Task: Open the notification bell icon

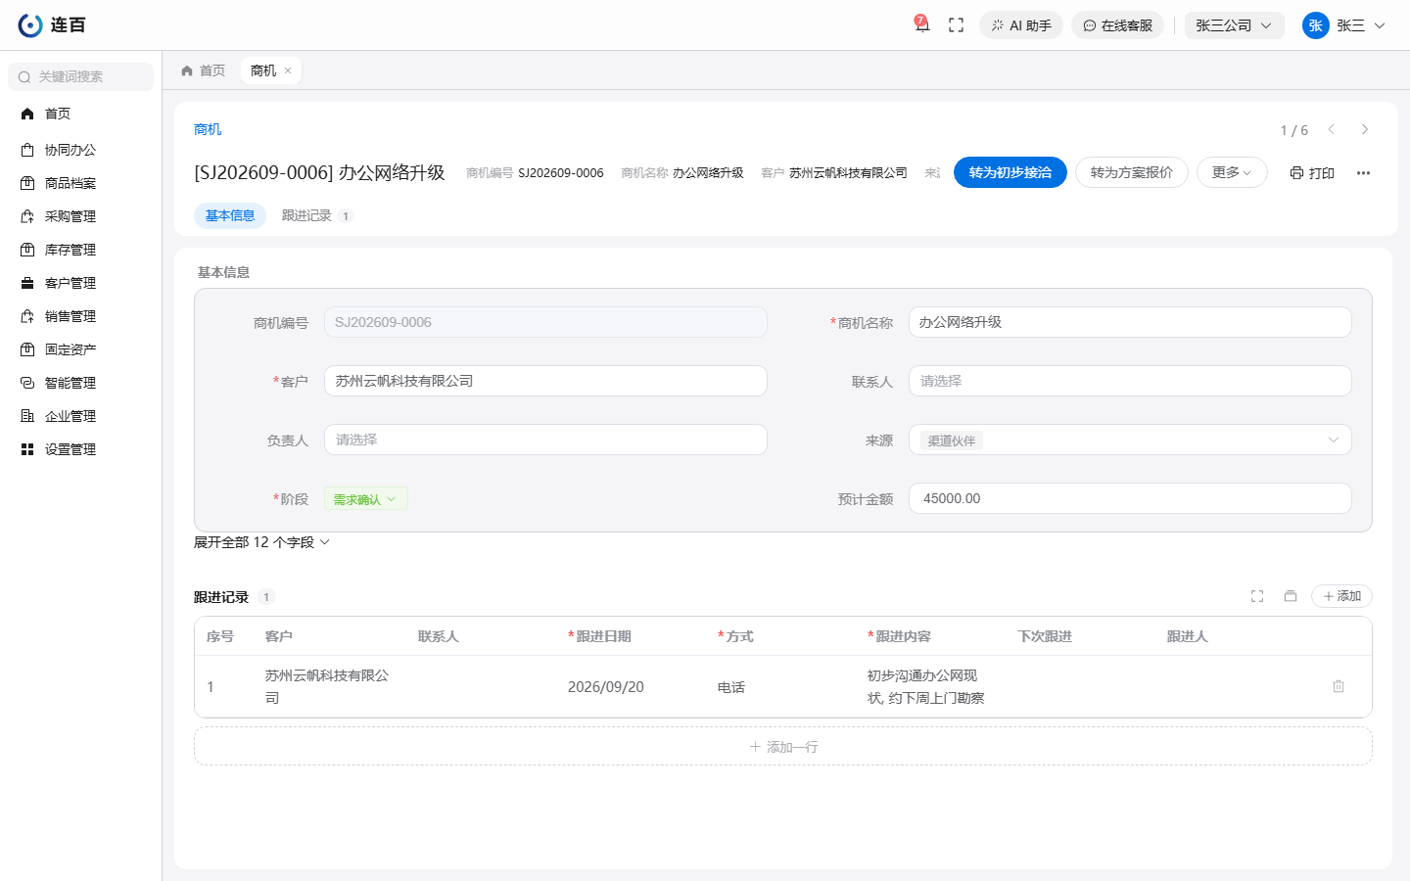Action: pyautogui.click(x=921, y=25)
